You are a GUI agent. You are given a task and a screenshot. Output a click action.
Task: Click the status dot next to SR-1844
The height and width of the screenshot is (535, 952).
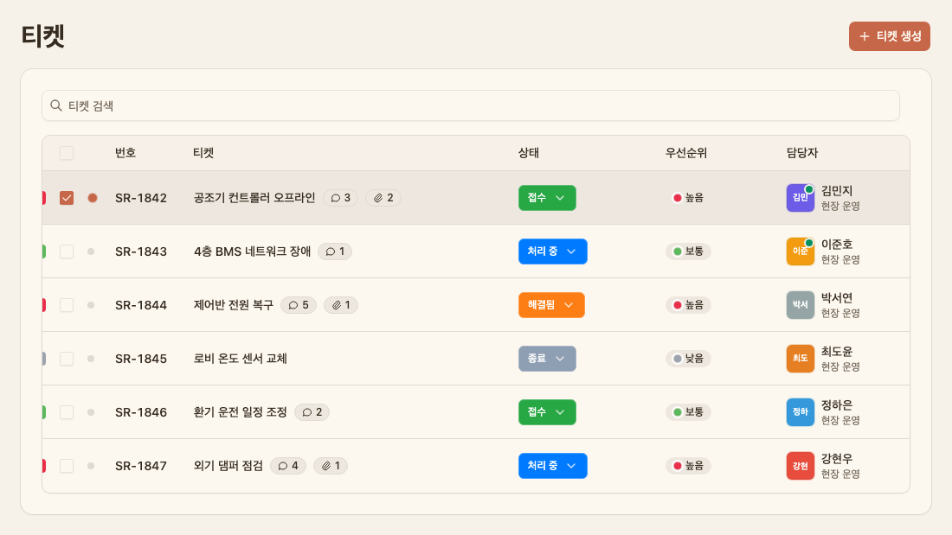click(91, 305)
